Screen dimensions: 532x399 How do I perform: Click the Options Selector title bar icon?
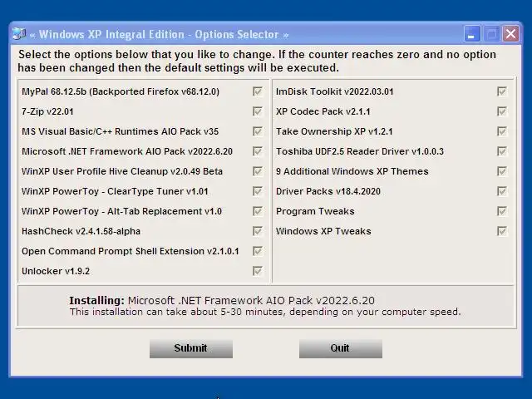pos(19,34)
